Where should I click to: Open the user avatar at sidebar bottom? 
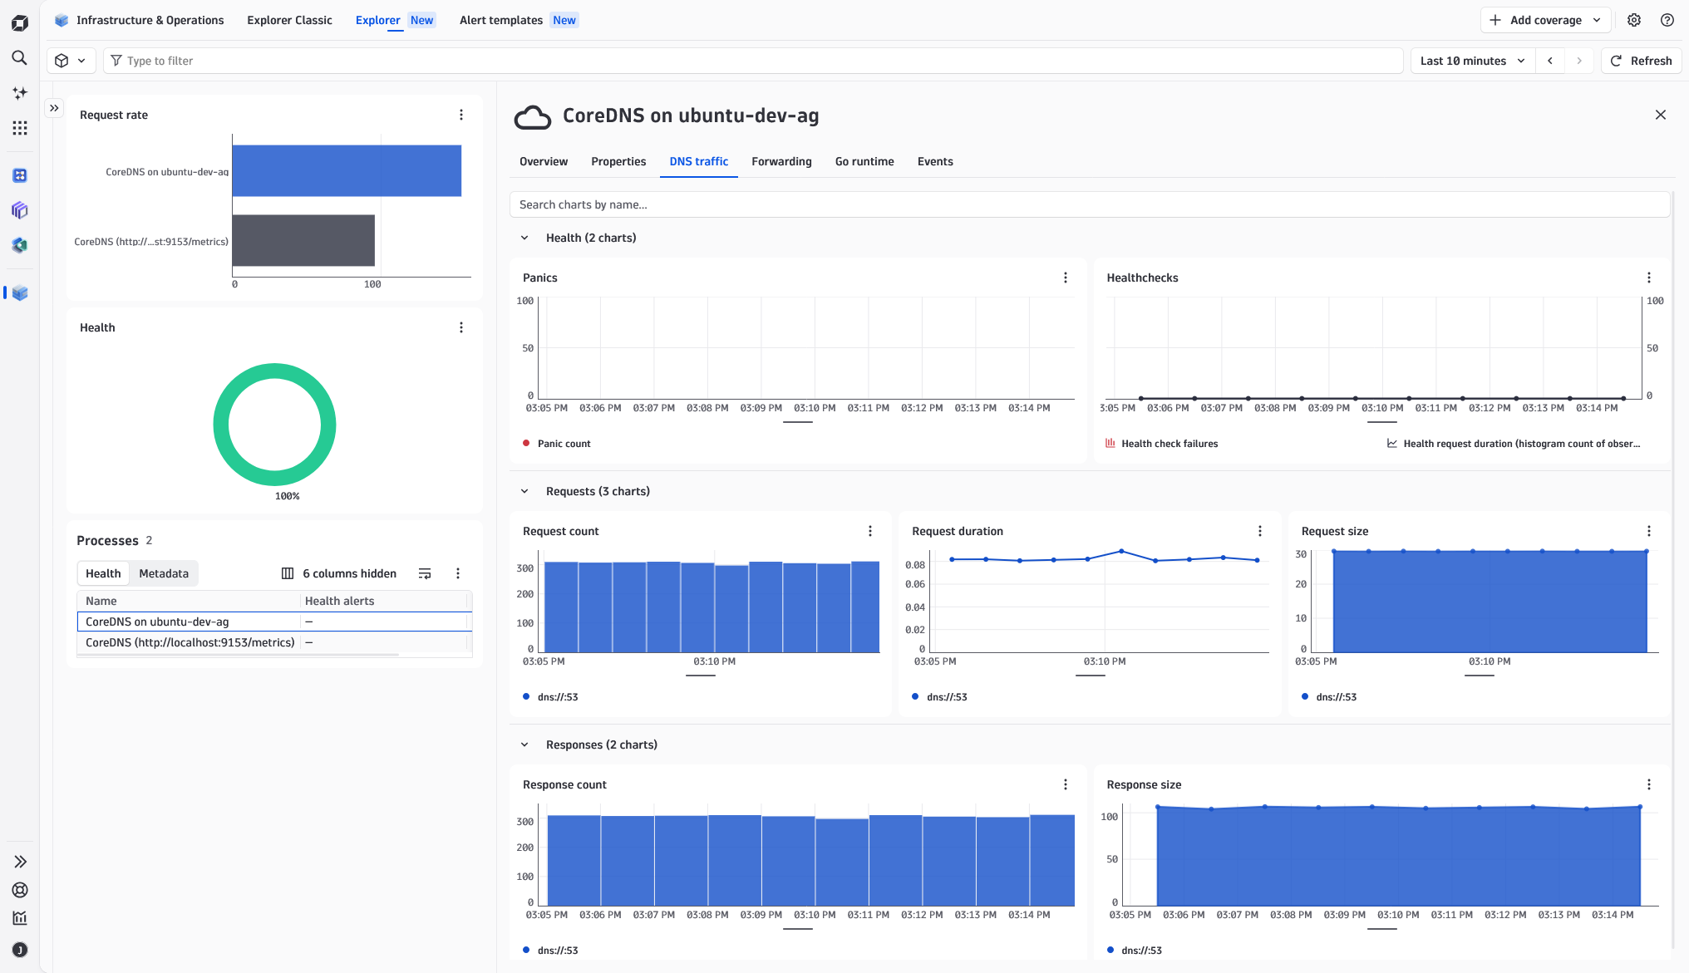(x=20, y=950)
